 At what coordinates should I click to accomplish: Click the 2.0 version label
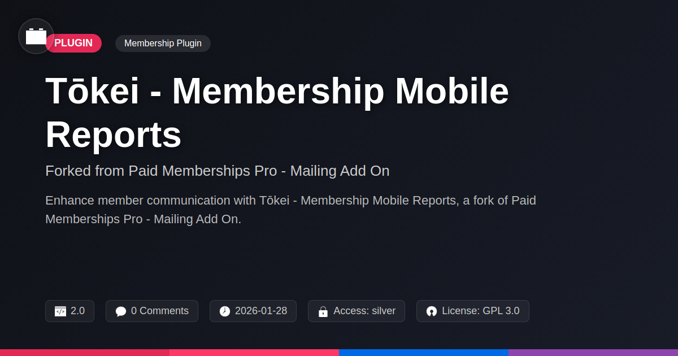[77, 311]
